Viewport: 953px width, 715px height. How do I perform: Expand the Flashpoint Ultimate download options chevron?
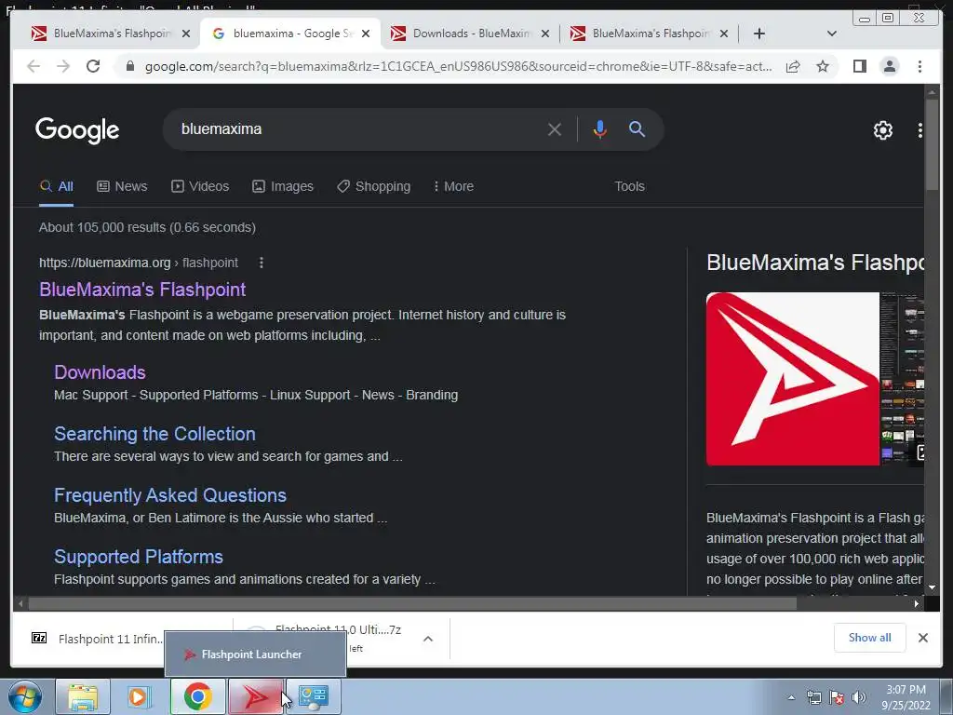point(428,639)
